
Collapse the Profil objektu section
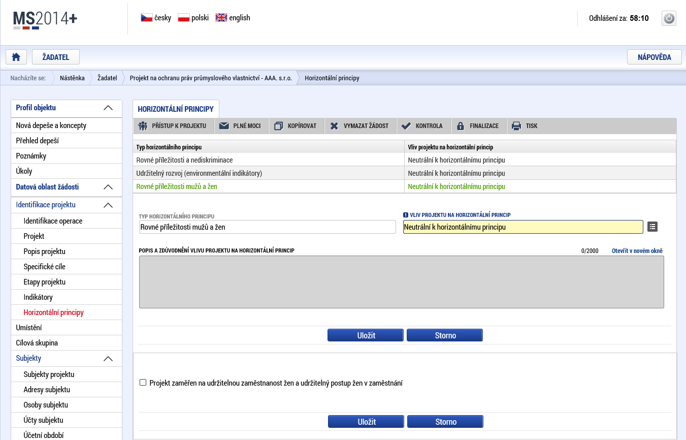point(108,108)
